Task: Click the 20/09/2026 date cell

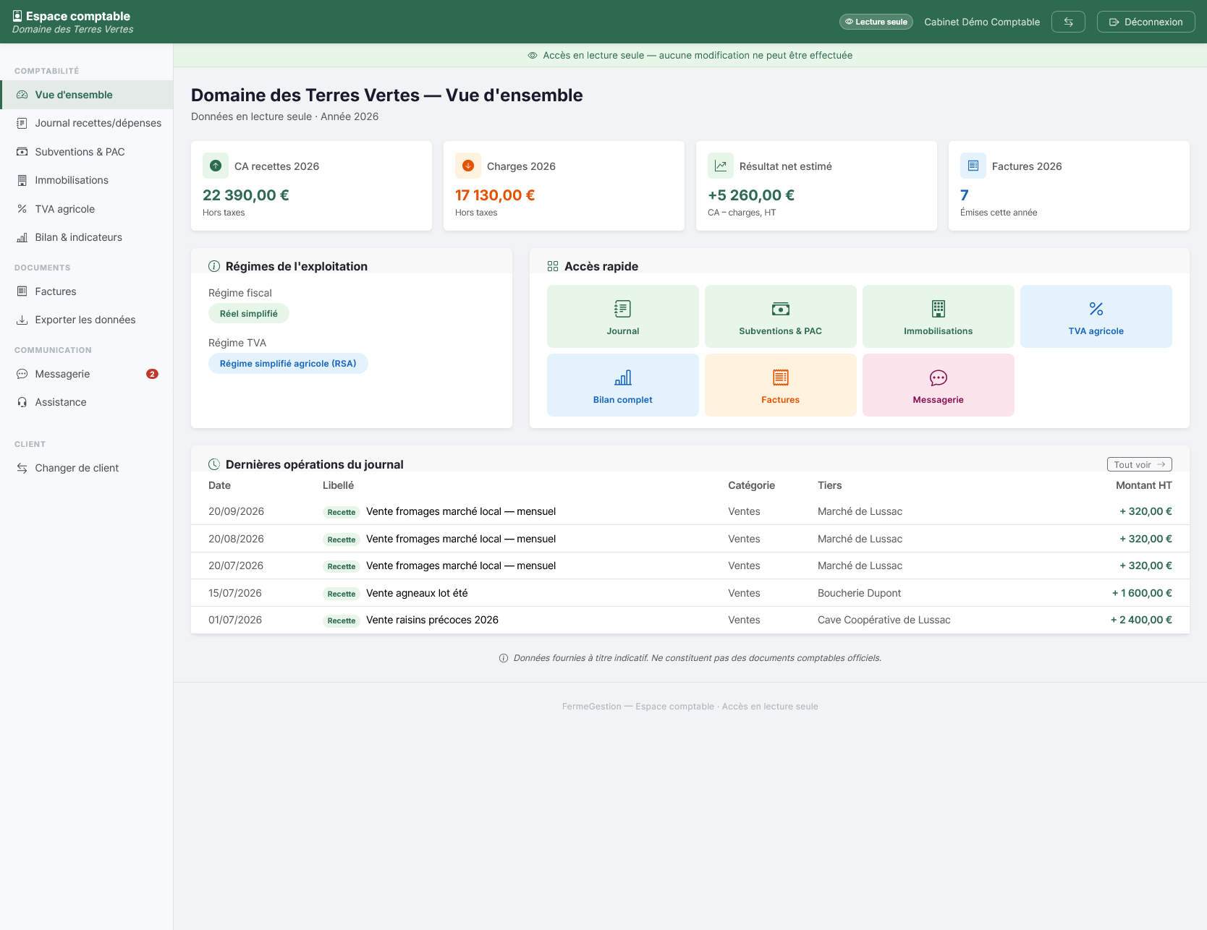Action: (236, 511)
